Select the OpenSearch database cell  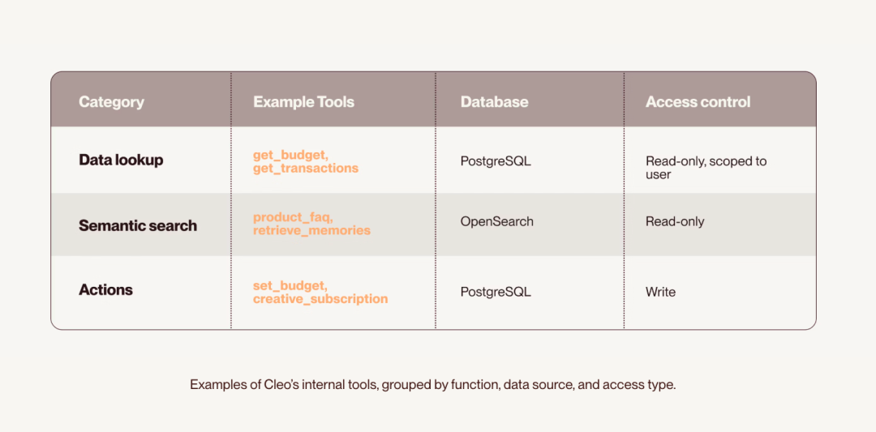(496, 221)
